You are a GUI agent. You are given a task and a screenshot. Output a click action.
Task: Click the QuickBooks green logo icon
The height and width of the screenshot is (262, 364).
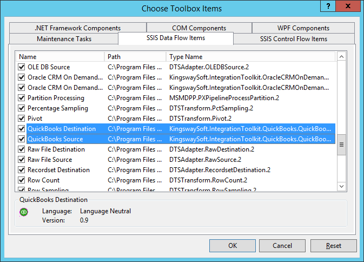pos(24,212)
